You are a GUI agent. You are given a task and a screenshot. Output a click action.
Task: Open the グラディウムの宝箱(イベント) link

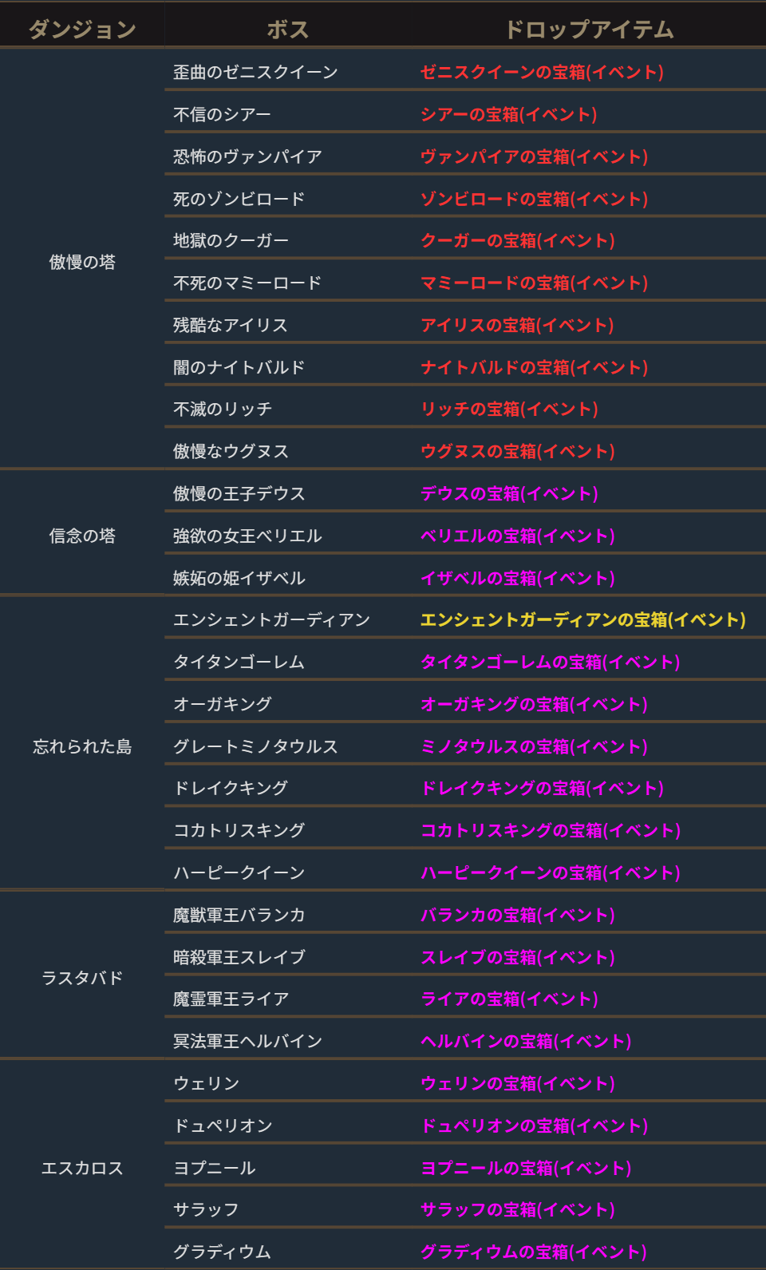coord(533,1252)
